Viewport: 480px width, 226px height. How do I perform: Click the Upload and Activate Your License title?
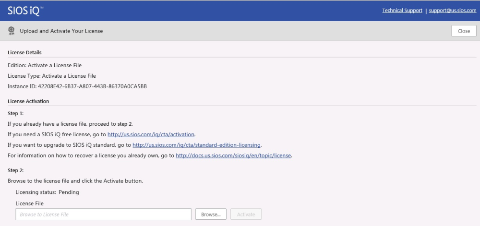tap(61, 31)
